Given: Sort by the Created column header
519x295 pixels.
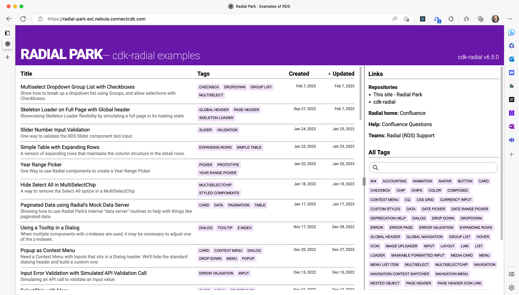Looking at the screenshot, I should (299, 74).
